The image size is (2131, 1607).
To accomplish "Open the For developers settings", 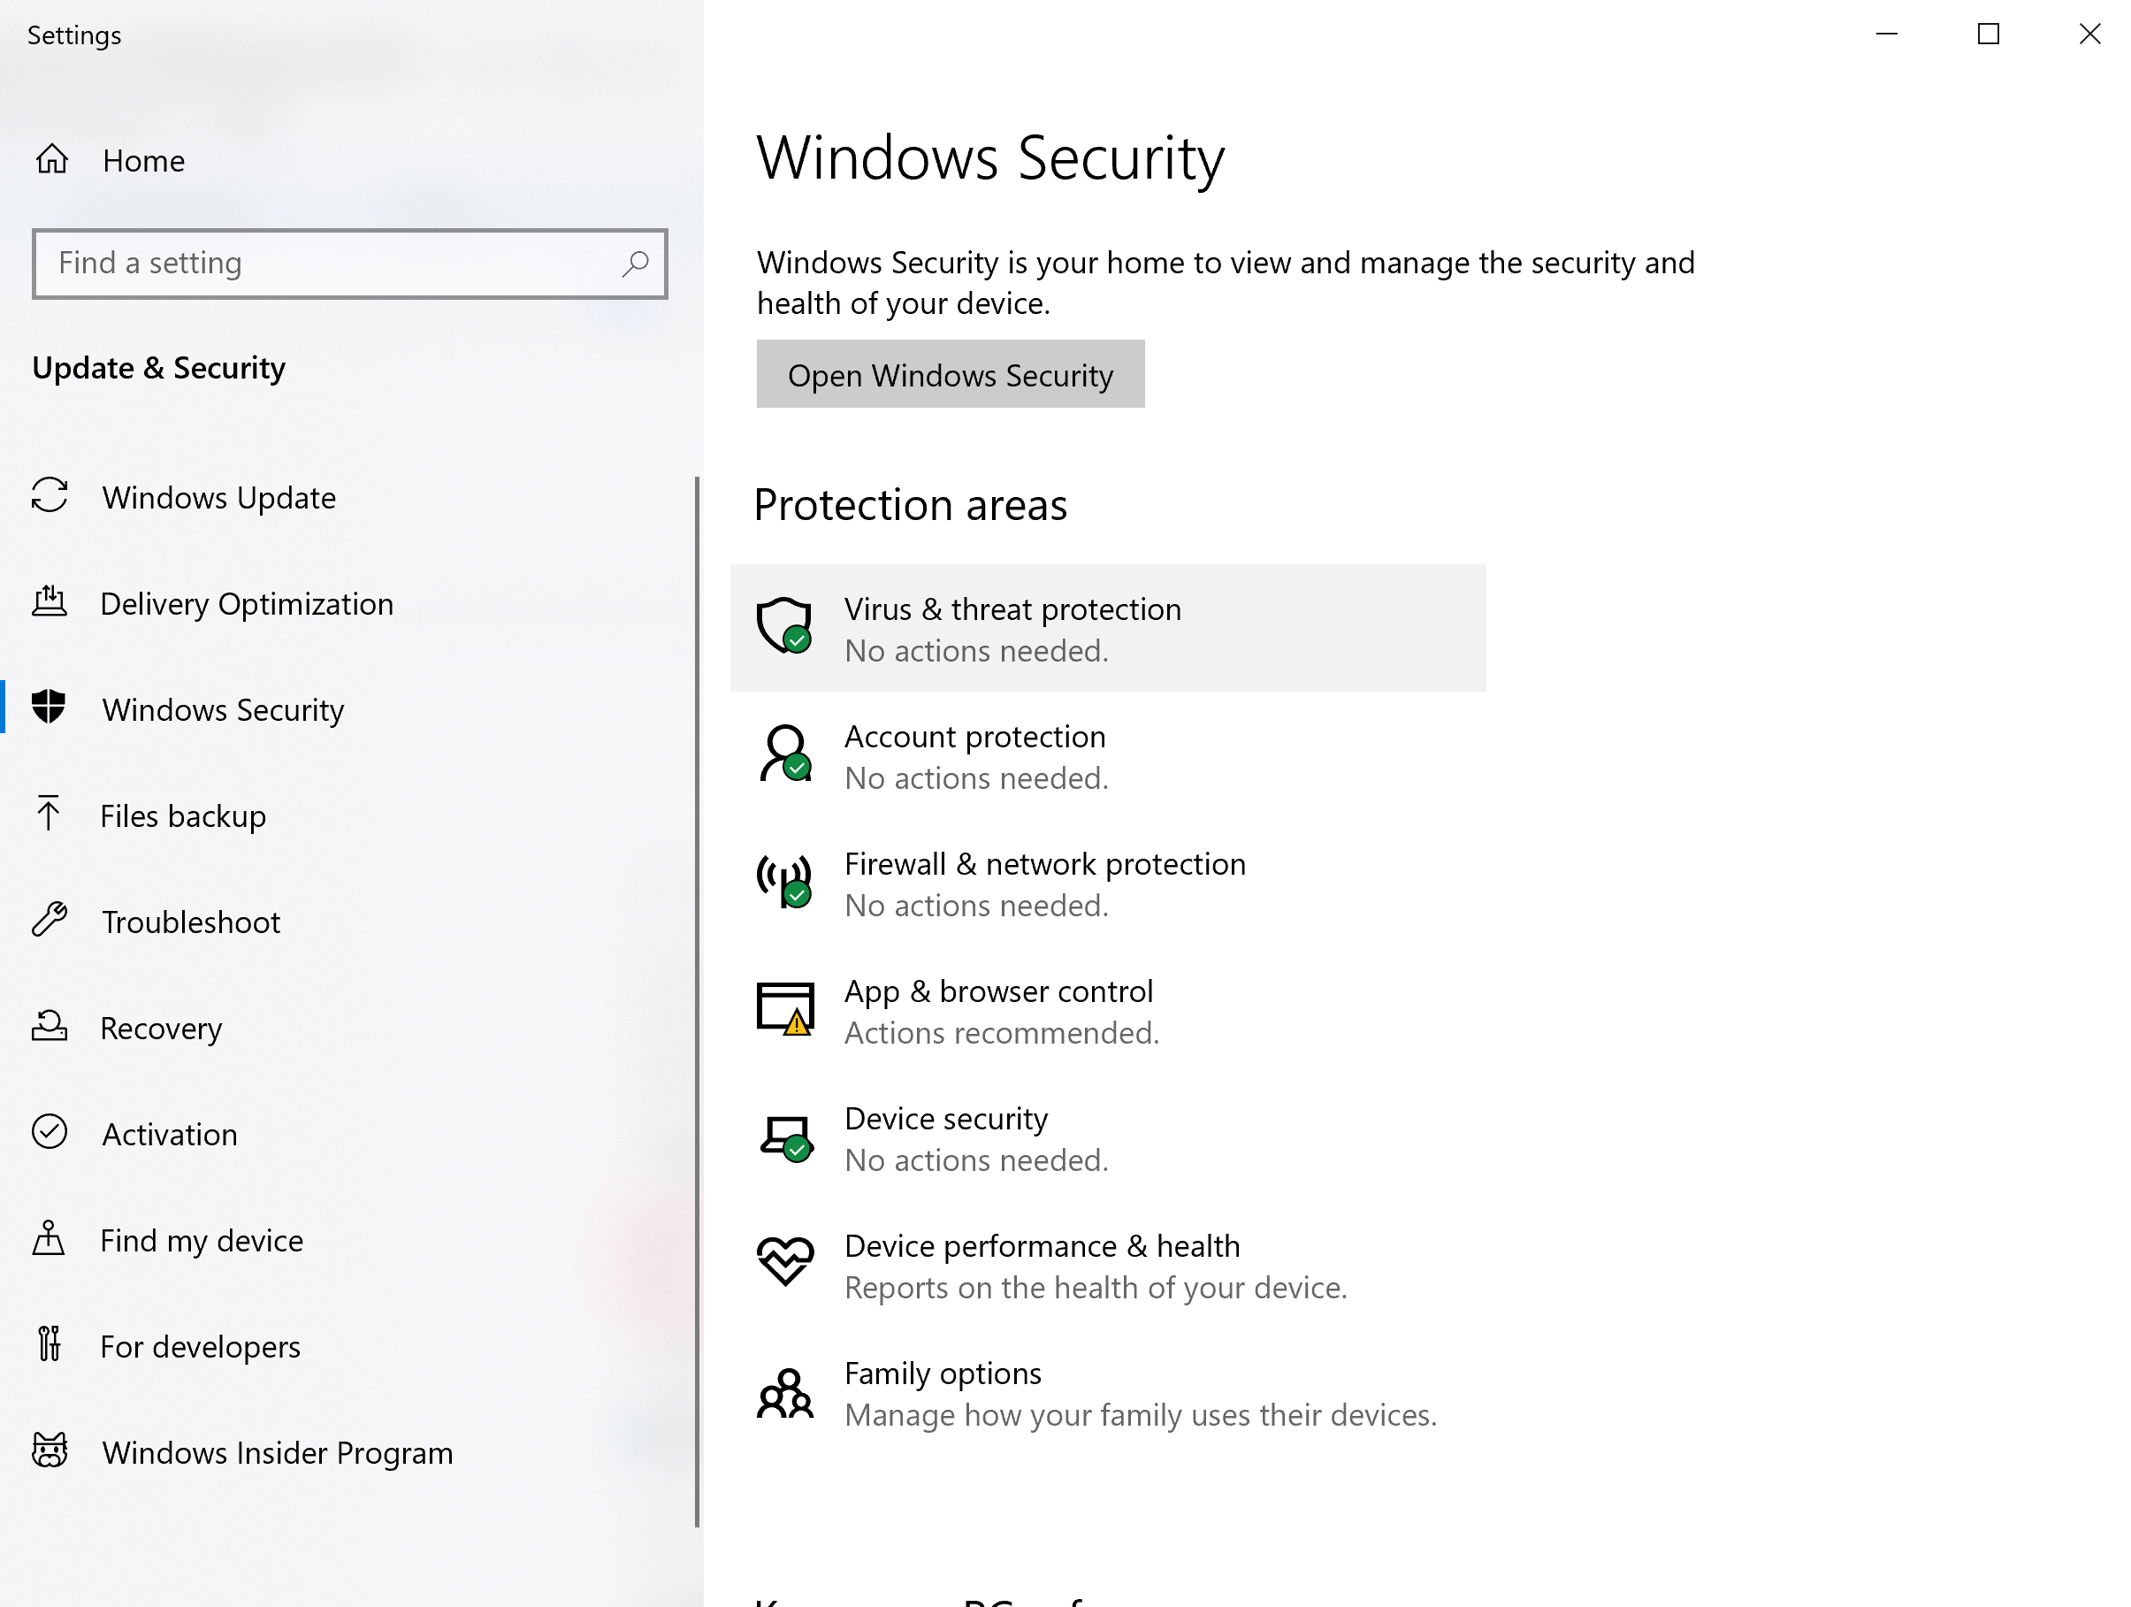I will (201, 1346).
